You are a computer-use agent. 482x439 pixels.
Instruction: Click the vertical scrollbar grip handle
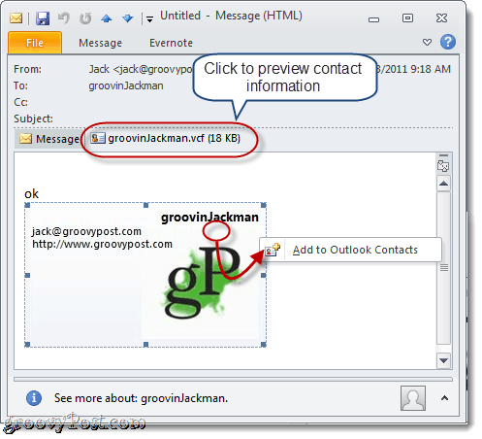click(444, 268)
